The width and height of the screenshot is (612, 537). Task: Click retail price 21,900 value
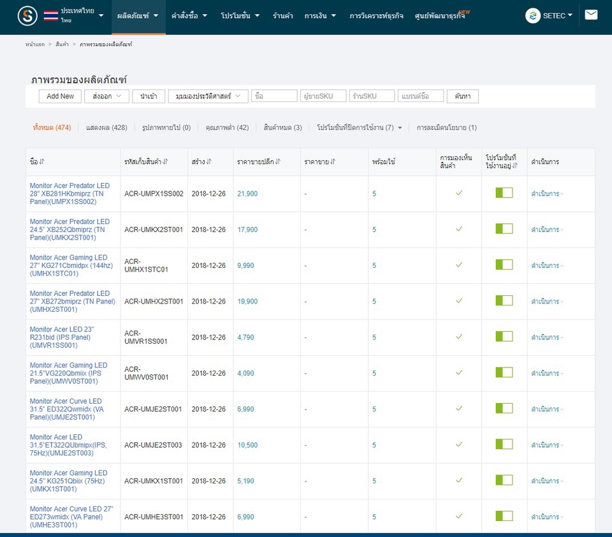[247, 194]
